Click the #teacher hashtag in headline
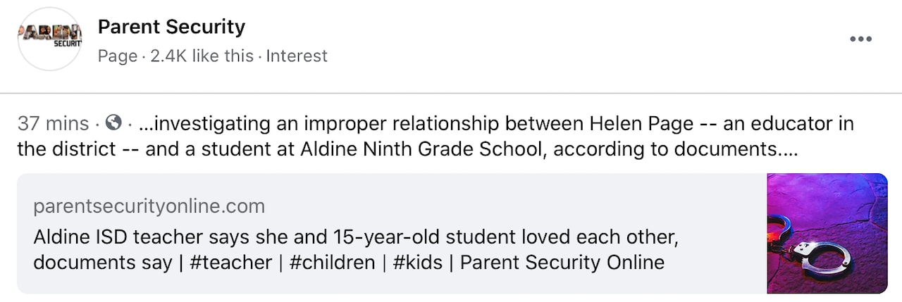 pyautogui.click(x=229, y=263)
